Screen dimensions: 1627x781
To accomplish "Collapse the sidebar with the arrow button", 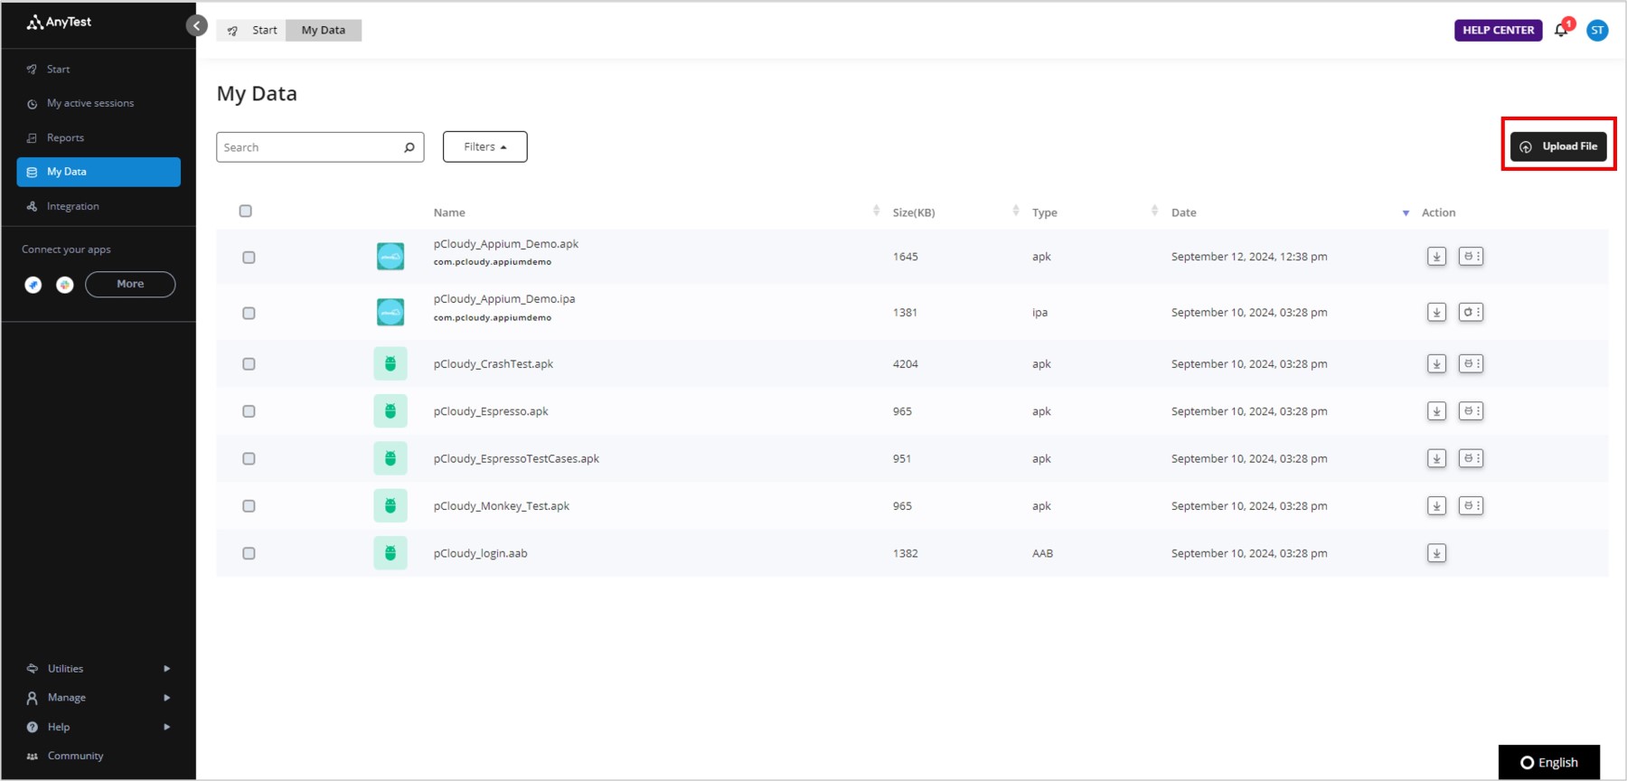I will click(197, 26).
